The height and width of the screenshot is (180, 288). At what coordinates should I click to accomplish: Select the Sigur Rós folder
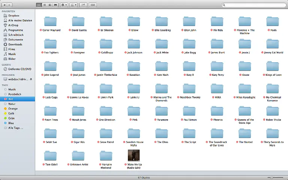pos(78,133)
